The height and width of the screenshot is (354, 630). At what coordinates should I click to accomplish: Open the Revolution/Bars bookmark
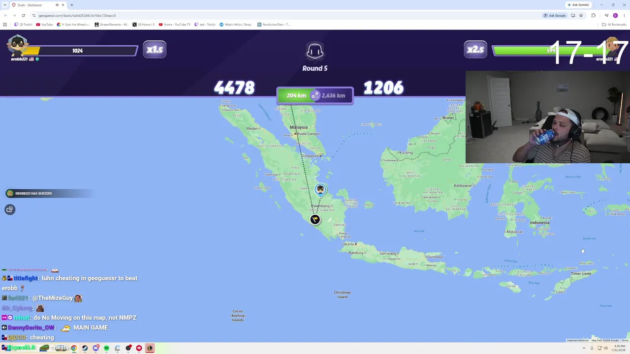[x=274, y=25]
